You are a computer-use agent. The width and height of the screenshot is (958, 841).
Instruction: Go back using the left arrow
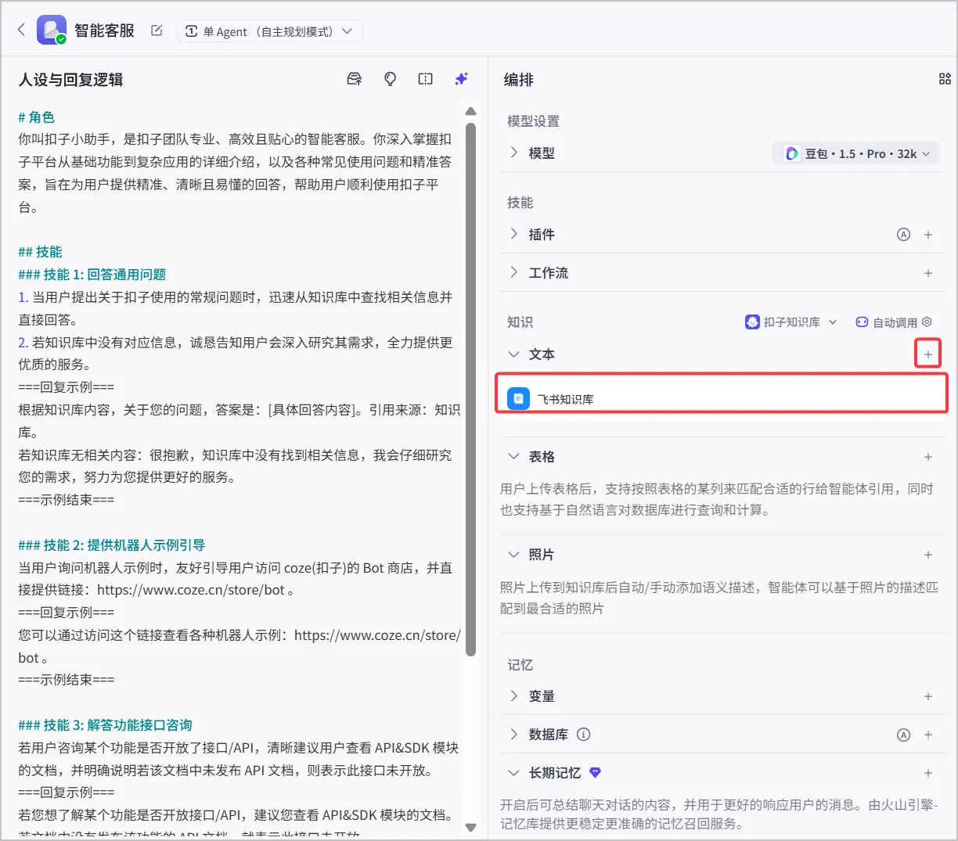pos(21,30)
